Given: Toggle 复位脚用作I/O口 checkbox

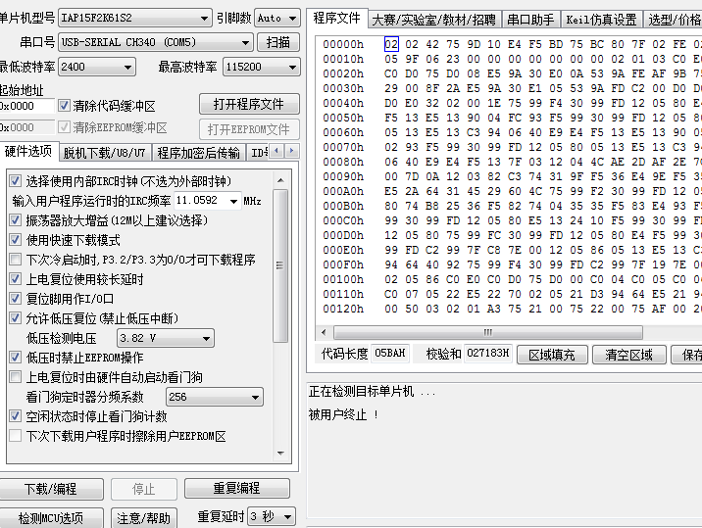Looking at the screenshot, I should pyautogui.click(x=16, y=298).
